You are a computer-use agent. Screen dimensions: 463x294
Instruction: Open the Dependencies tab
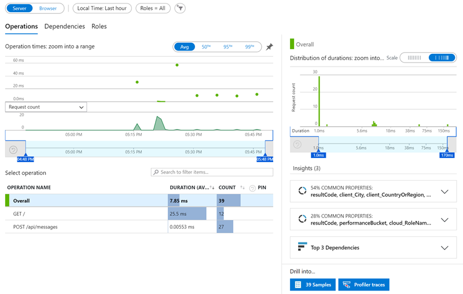pyautogui.click(x=65, y=26)
